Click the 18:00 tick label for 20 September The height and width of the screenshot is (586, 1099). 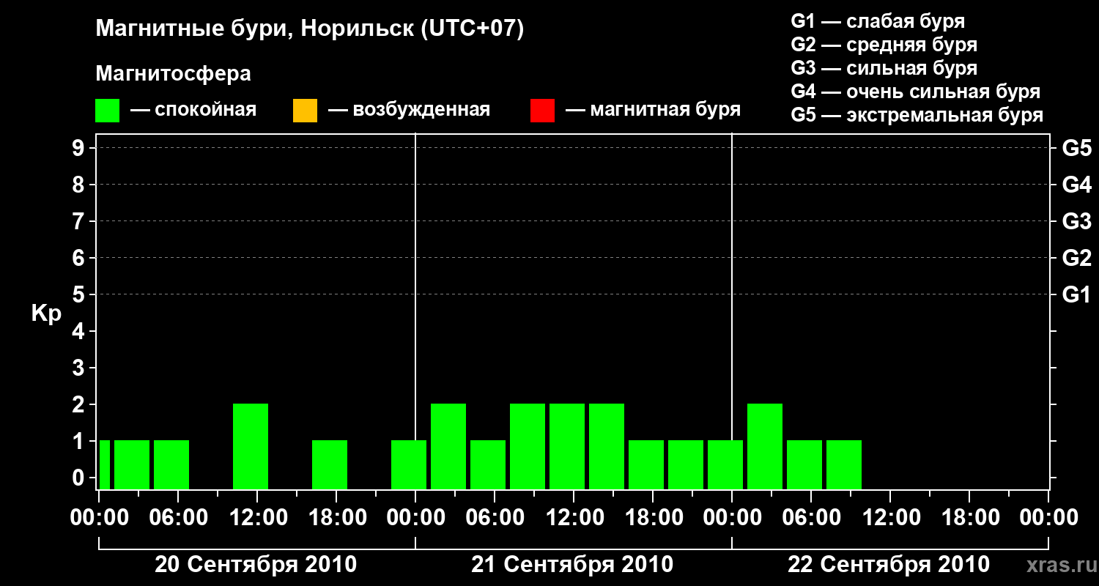point(336,518)
